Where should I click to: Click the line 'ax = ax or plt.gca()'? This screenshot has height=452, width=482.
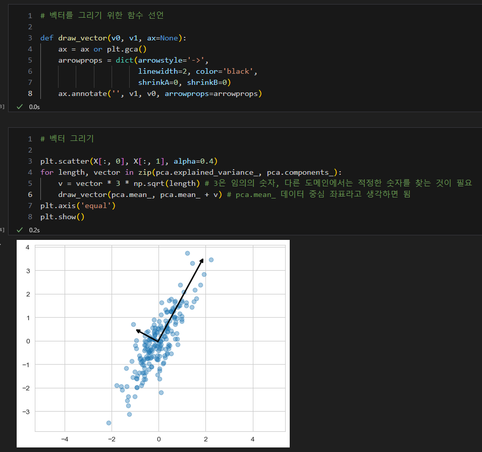coord(102,49)
